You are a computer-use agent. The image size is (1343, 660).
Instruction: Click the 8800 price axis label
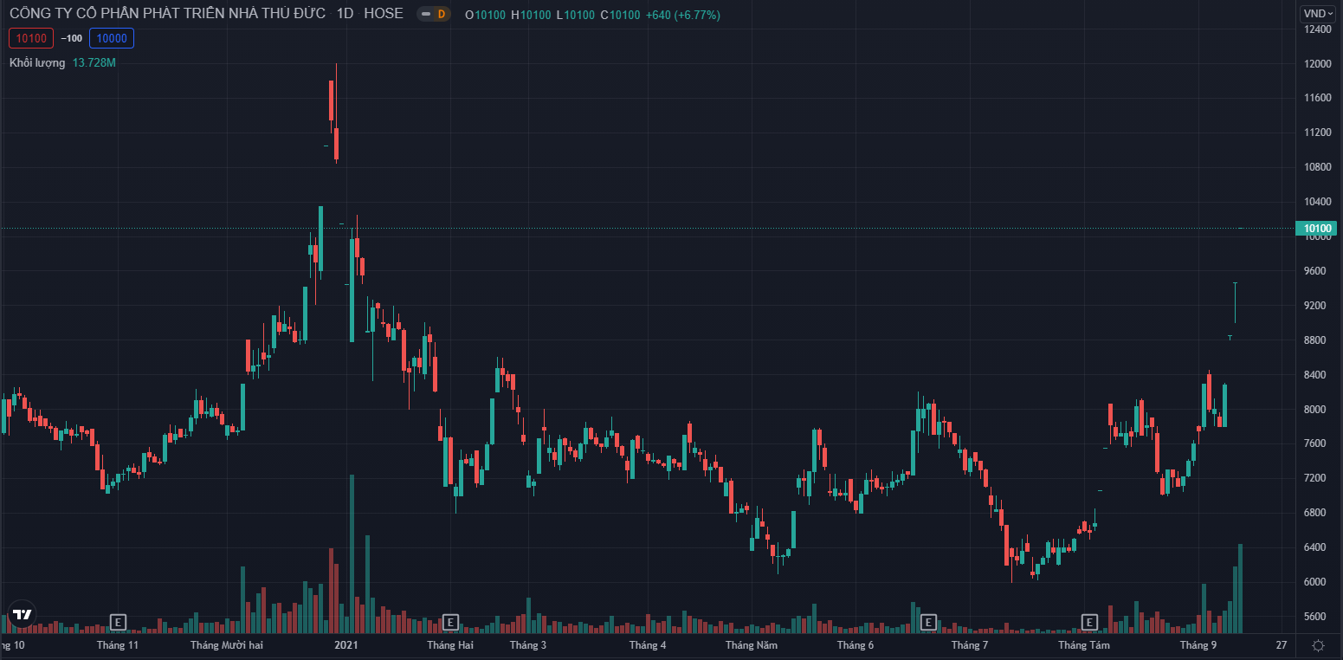[x=1317, y=340]
